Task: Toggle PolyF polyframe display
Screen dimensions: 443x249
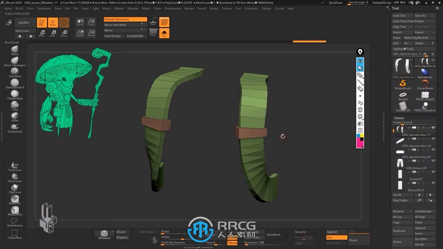Action: click(164, 22)
